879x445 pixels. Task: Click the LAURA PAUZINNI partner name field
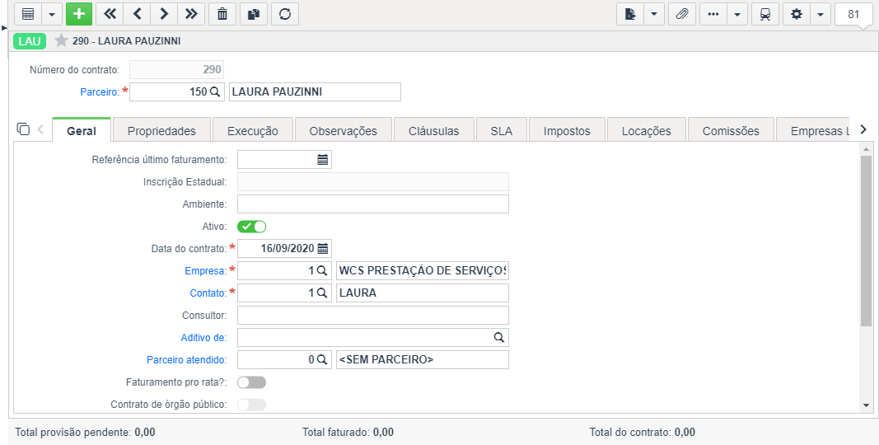pyautogui.click(x=315, y=92)
